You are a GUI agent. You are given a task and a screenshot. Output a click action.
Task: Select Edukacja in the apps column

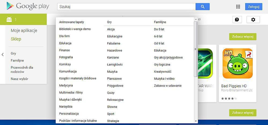[x=65, y=43]
